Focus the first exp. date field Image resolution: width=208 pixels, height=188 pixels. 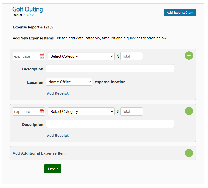[x=26, y=56]
